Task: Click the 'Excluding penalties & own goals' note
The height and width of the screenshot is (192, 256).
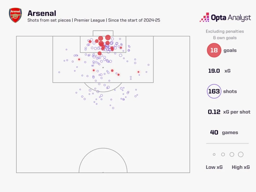Action: [225, 35]
